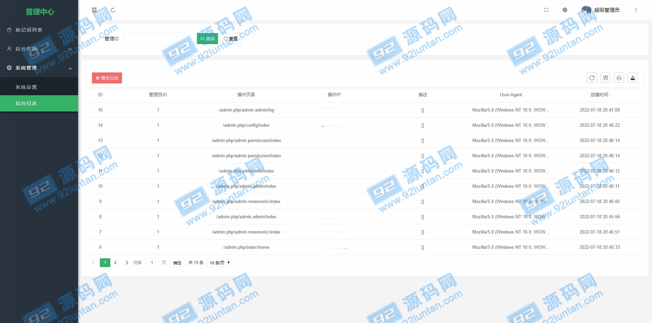Go to pagination page 2
652x323 pixels.
[x=115, y=263]
